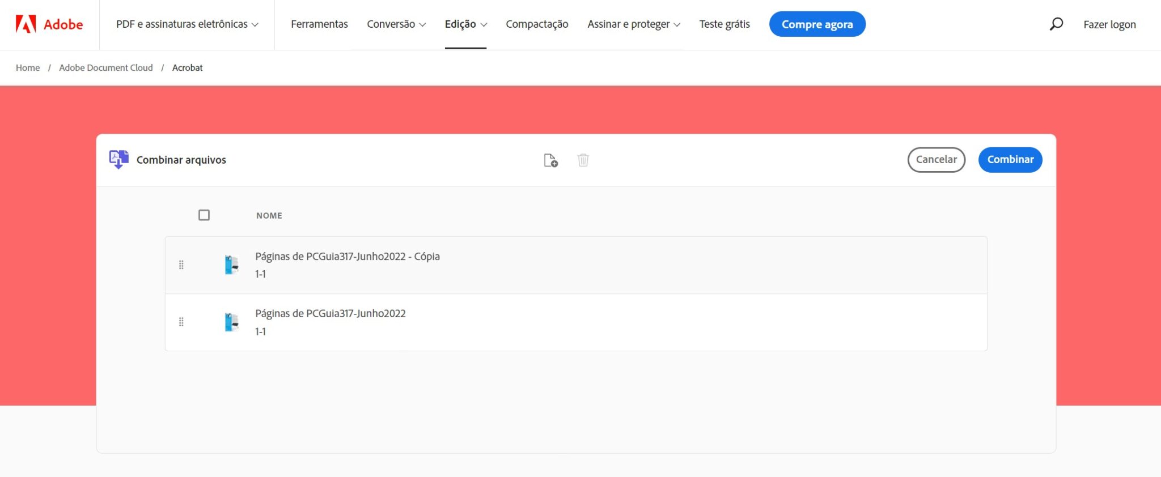1161x477 pixels.
Task: Go to Home breadcrumb link
Action: (28, 68)
